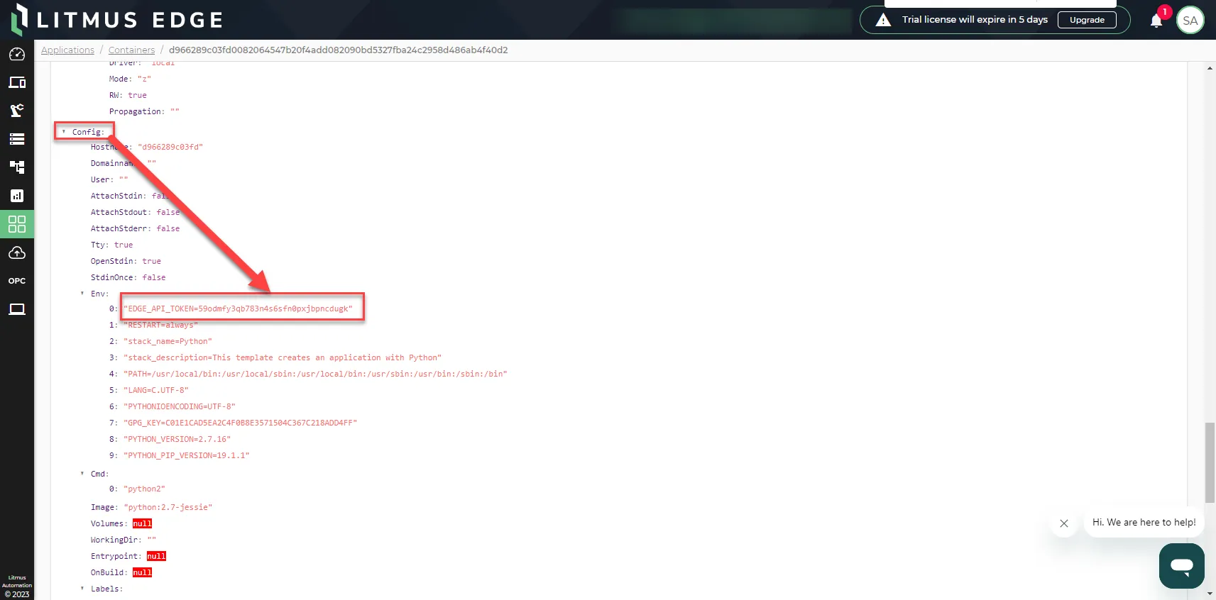Click the scrollbar up arrow
The width and height of the screenshot is (1216, 600).
(1210, 68)
